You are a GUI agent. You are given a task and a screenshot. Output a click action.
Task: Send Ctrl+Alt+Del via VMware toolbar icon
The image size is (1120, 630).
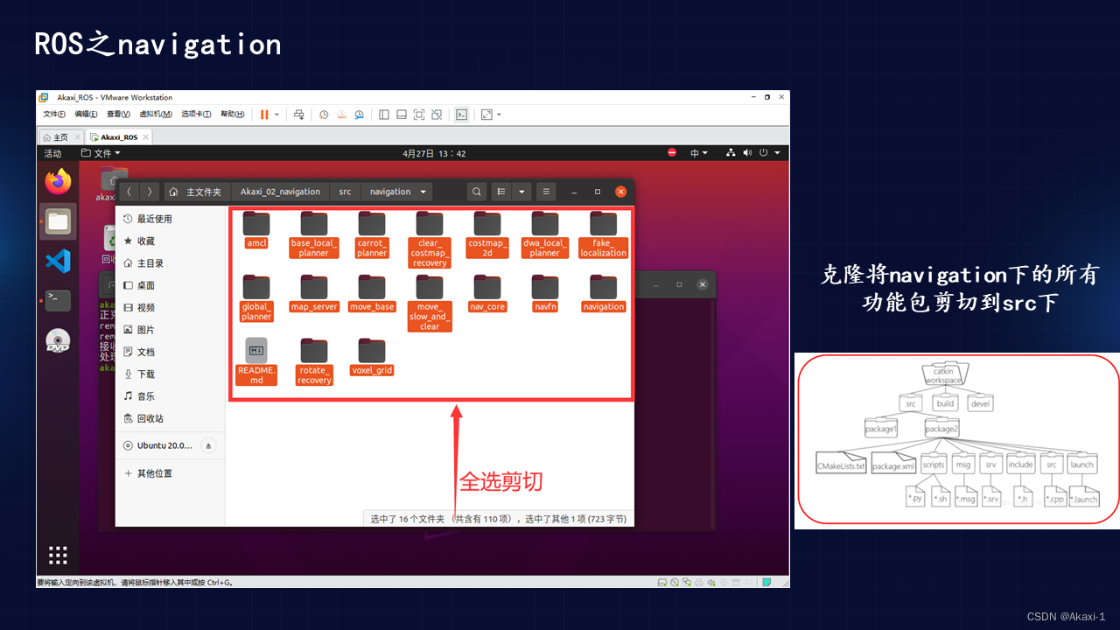(x=299, y=115)
